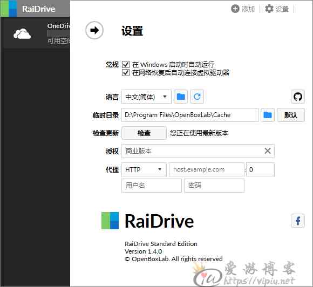Click the proxy host.example.com field

(207, 169)
